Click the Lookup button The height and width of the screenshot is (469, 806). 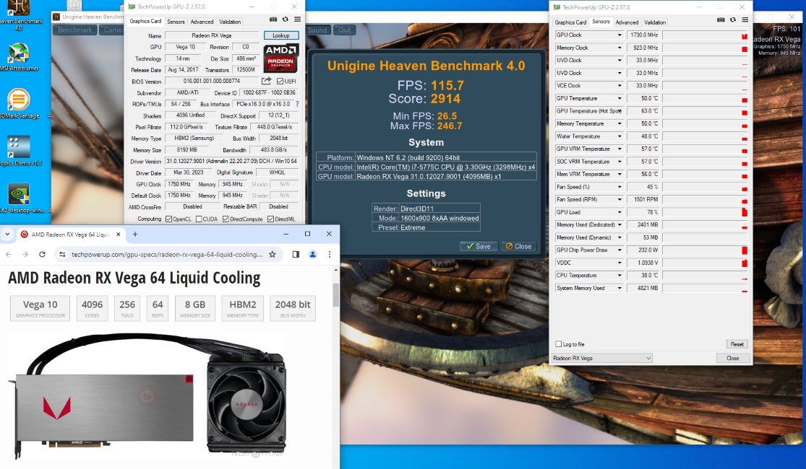280,35
